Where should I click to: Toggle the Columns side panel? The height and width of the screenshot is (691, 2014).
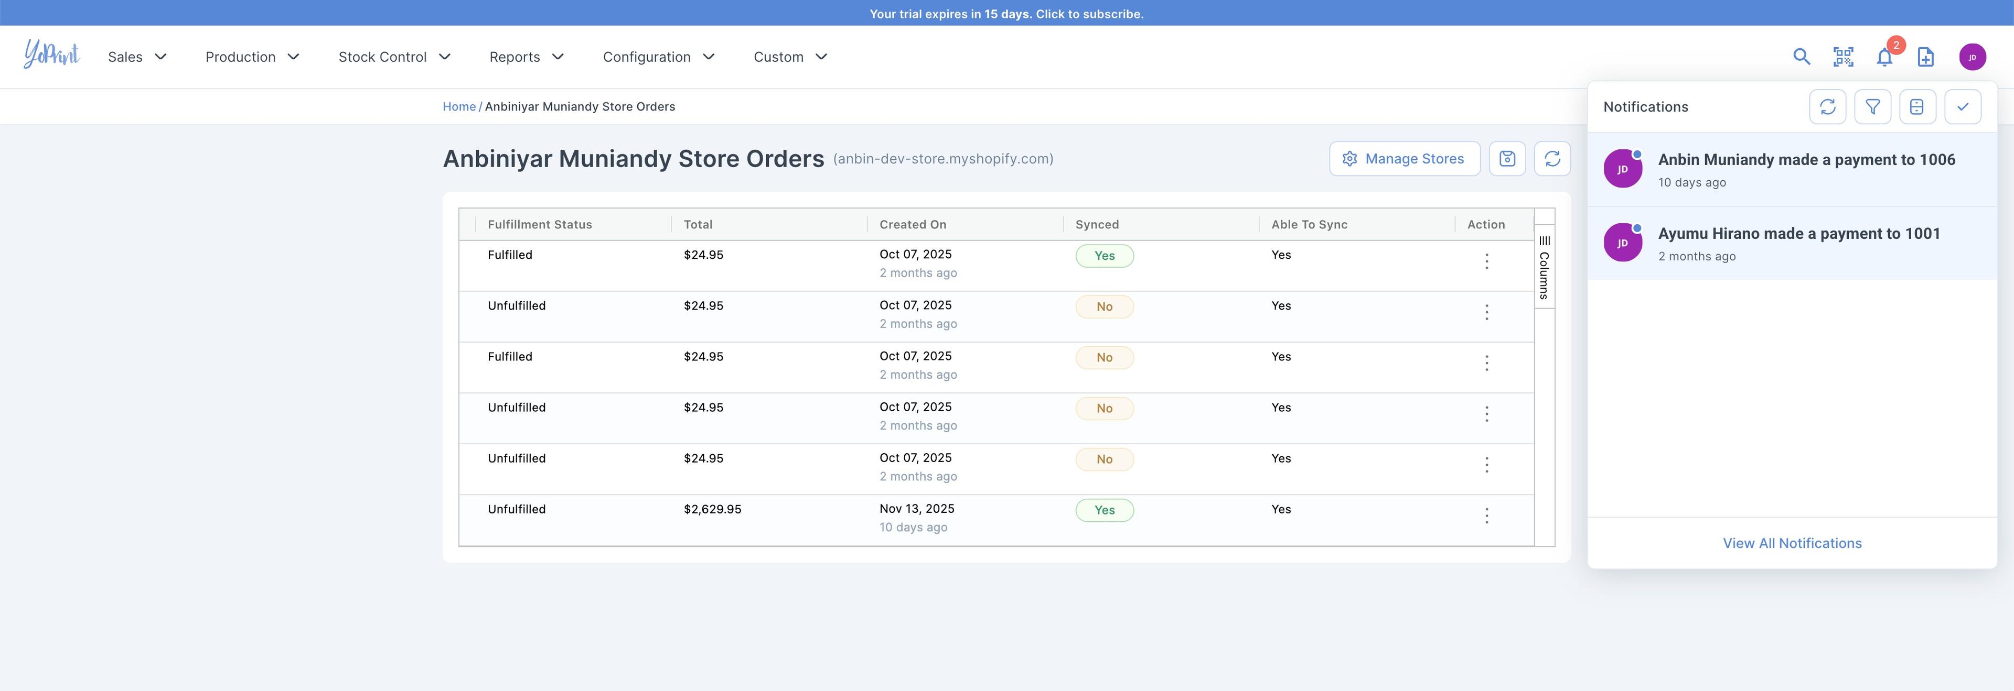click(x=1544, y=267)
